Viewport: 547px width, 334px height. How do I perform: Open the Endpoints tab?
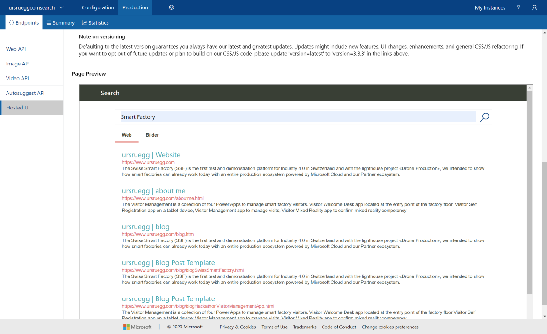(x=24, y=22)
